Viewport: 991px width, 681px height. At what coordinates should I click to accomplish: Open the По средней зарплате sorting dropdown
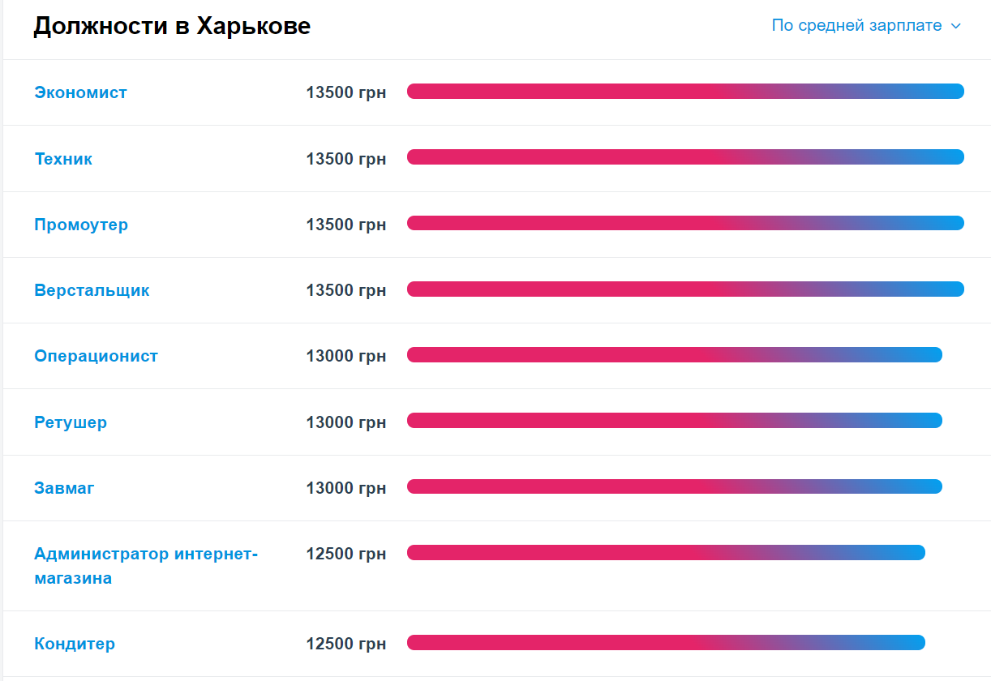[x=856, y=25]
